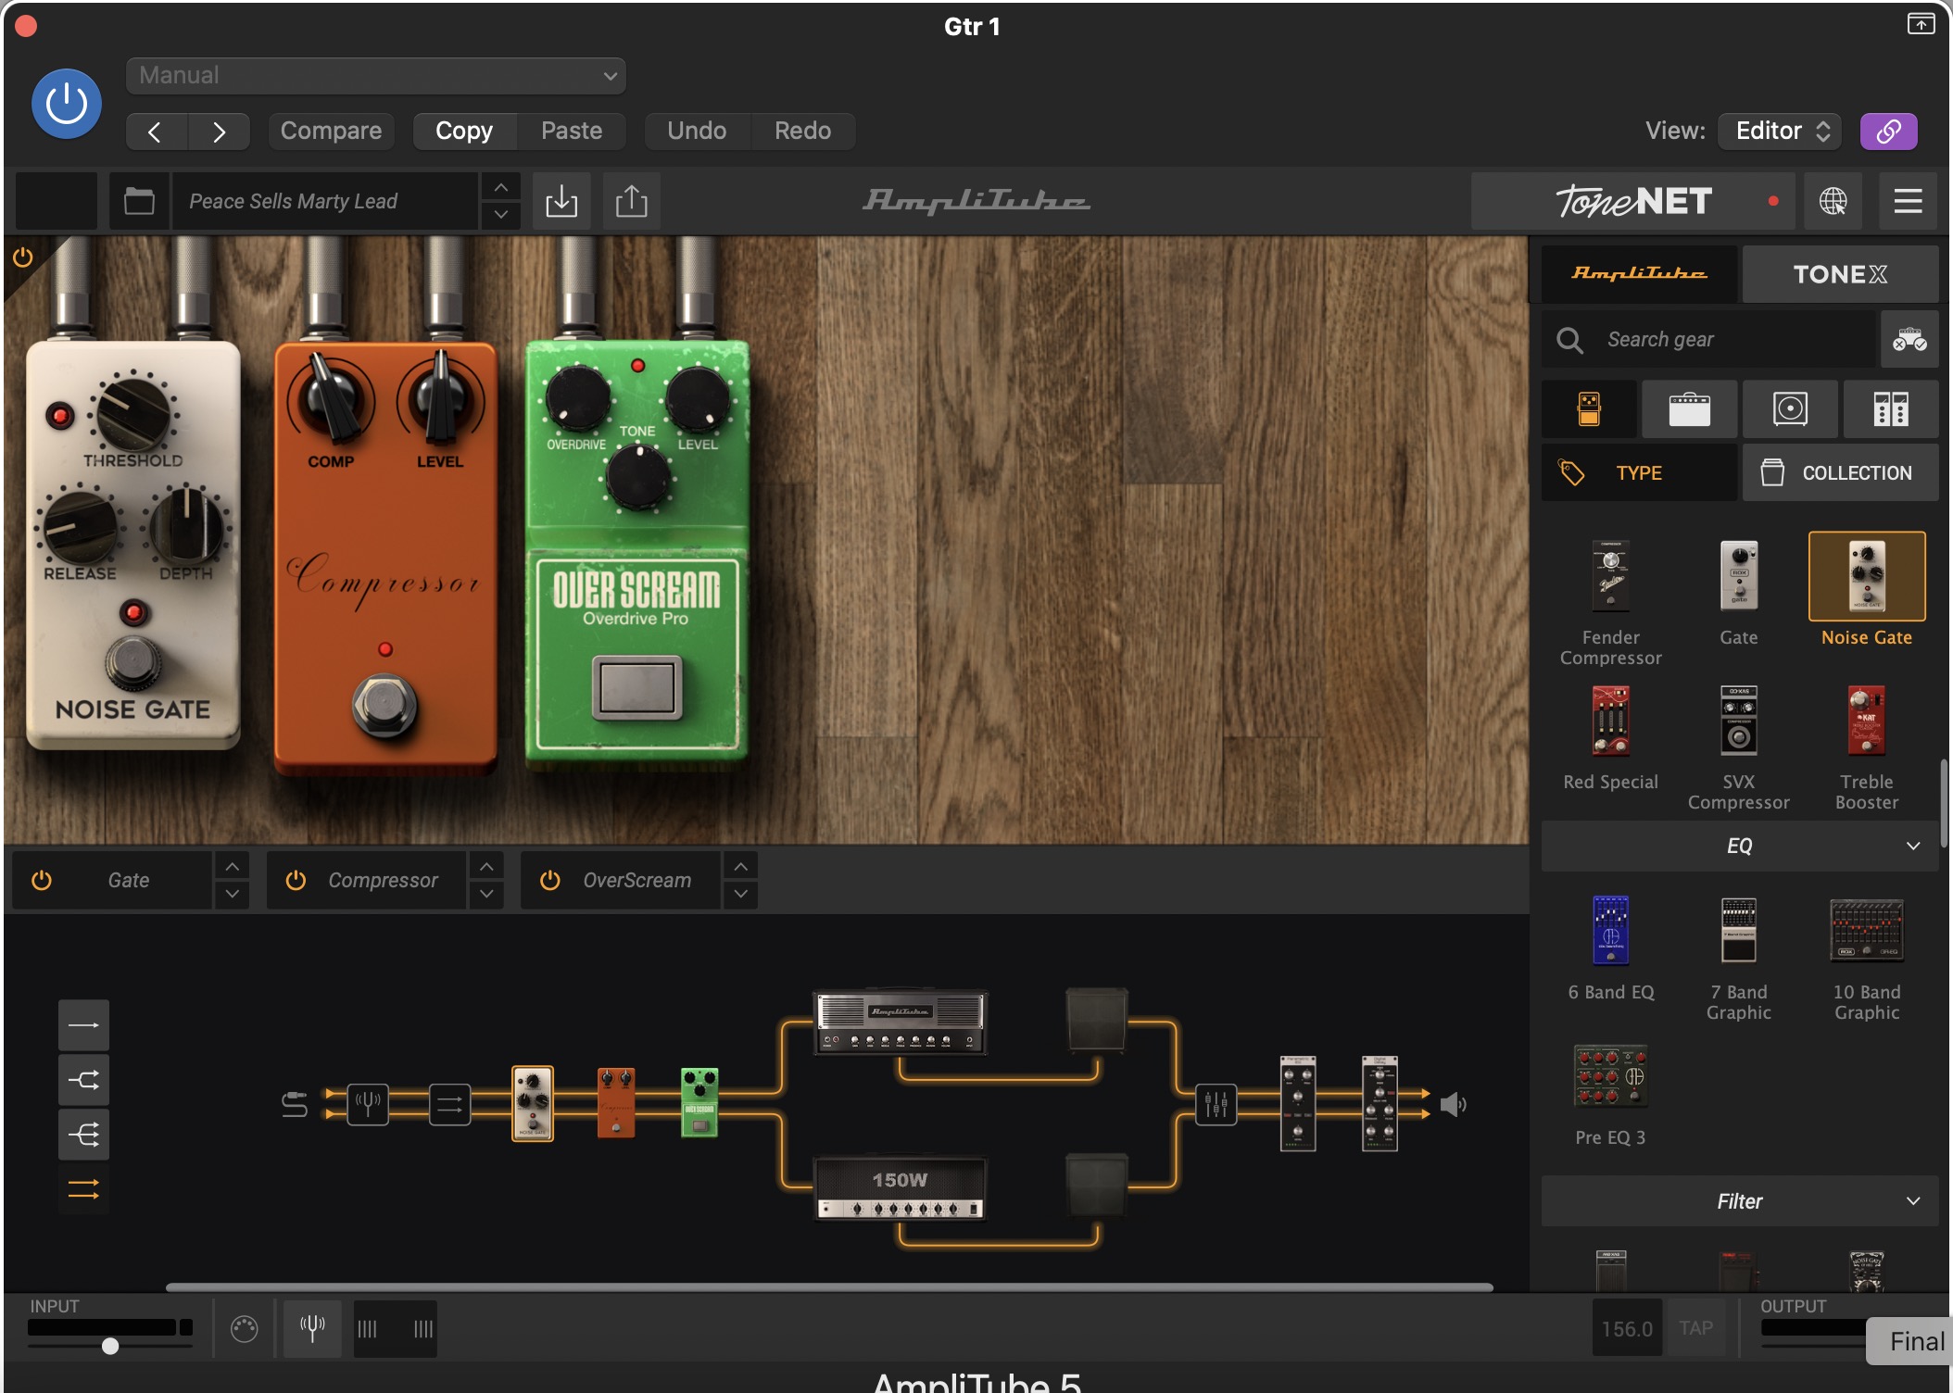Adjust the INPUT level slider handle
Screen dimensions: 1953x1393
tap(110, 1346)
